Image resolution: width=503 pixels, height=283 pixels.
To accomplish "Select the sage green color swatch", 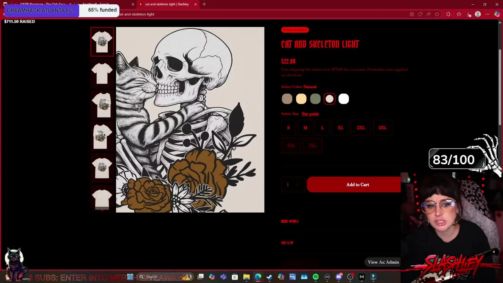I will click(315, 99).
